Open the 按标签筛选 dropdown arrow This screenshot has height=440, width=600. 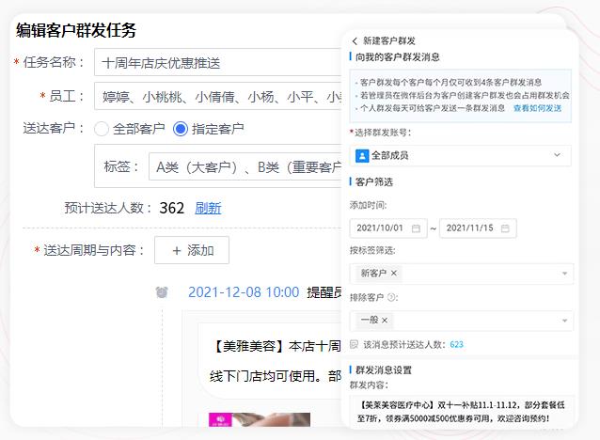pyautogui.click(x=564, y=274)
